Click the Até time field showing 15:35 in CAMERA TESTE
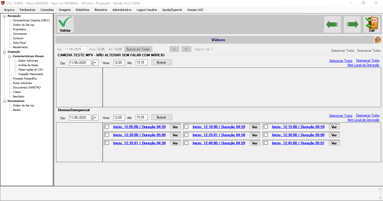 click(142, 63)
